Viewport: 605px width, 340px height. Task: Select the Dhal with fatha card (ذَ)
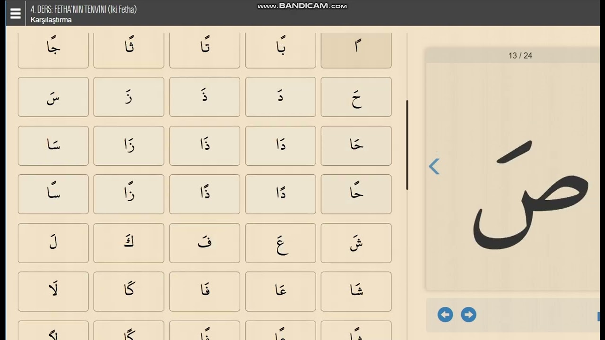click(x=205, y=97)
